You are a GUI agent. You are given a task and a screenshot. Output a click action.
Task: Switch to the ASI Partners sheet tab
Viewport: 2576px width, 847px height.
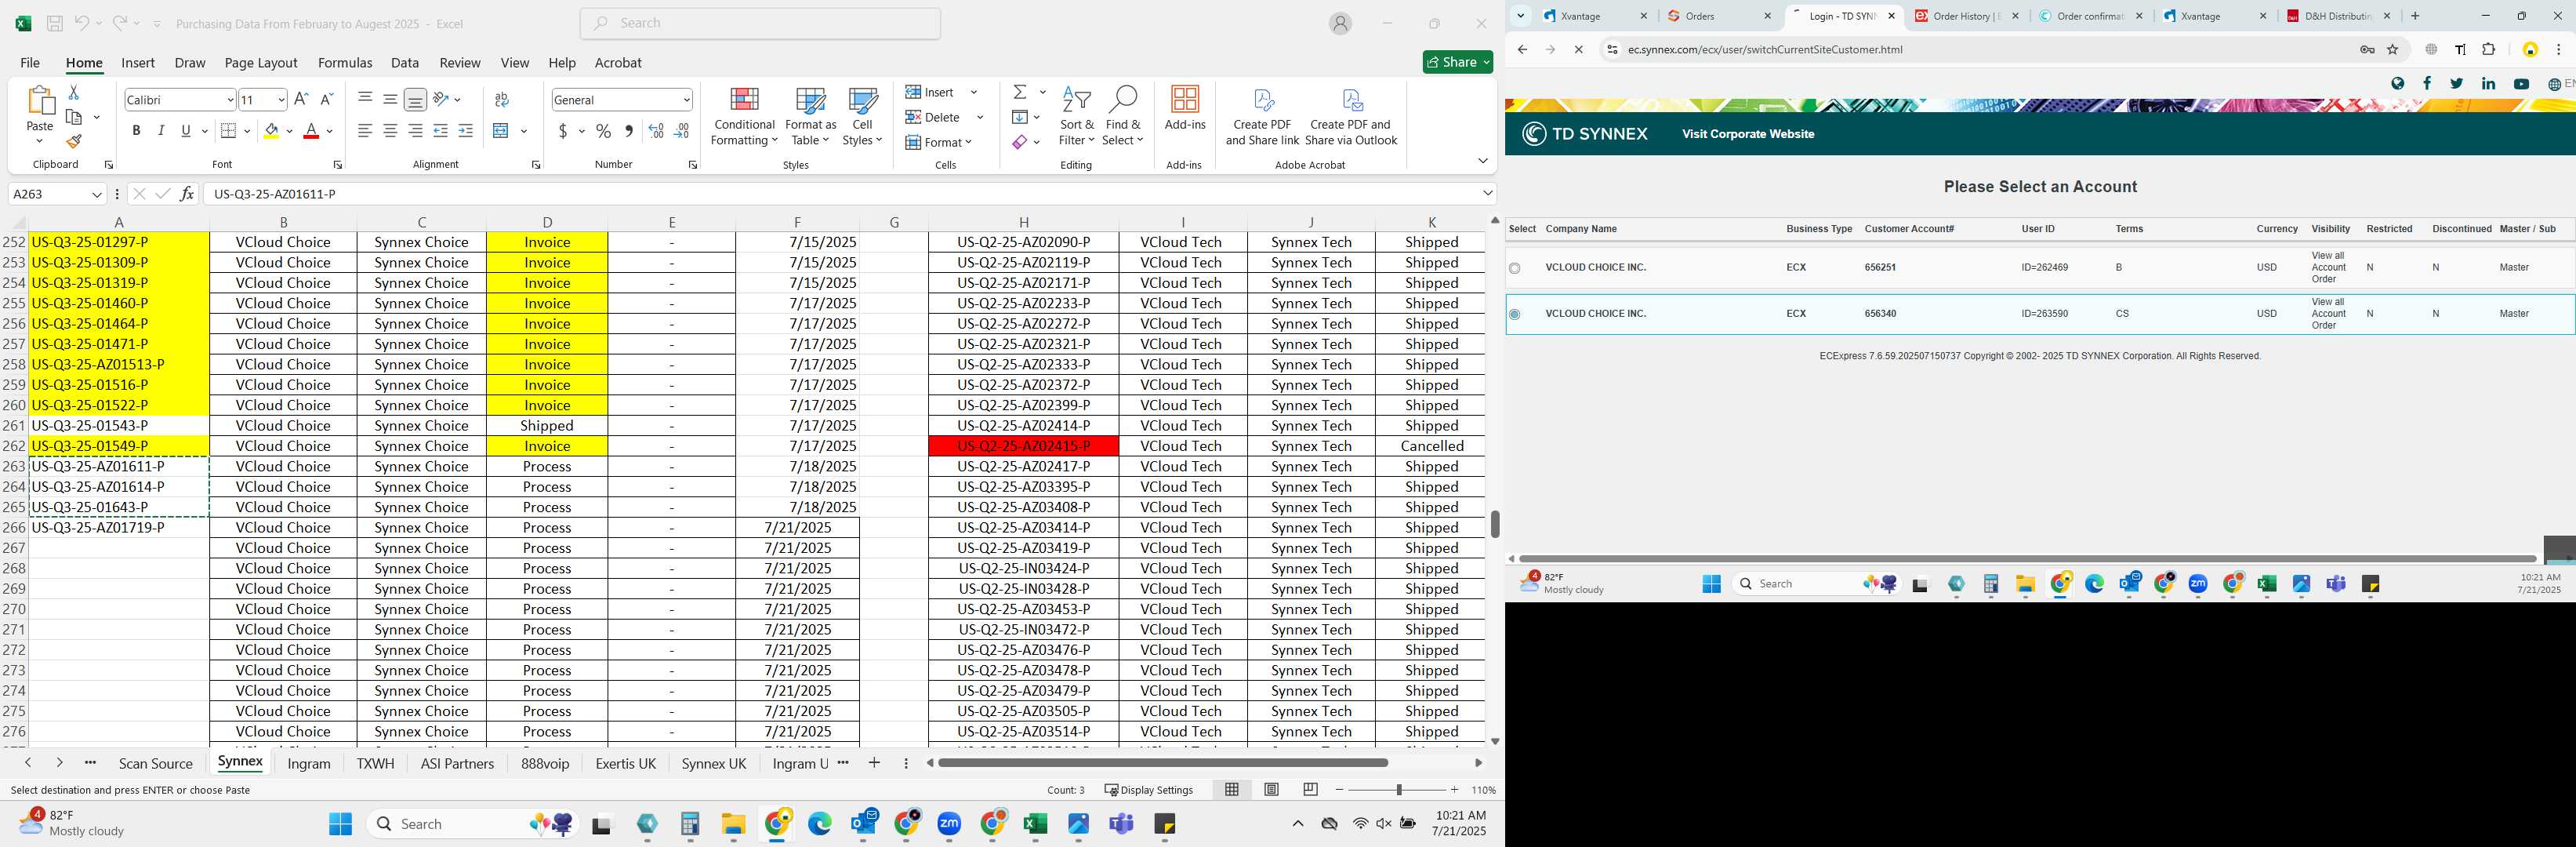tap(457, 763)
